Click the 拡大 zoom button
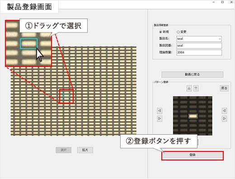Screen dimensions: 235x179 [x=85, y=150]
